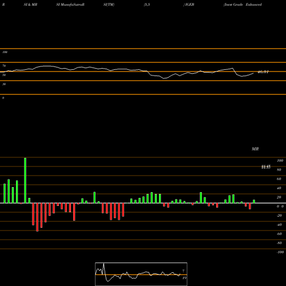Viewport: 286px width, 286px height.
Task: Click the MR axis value -60
Action: [x=279, y=234]
